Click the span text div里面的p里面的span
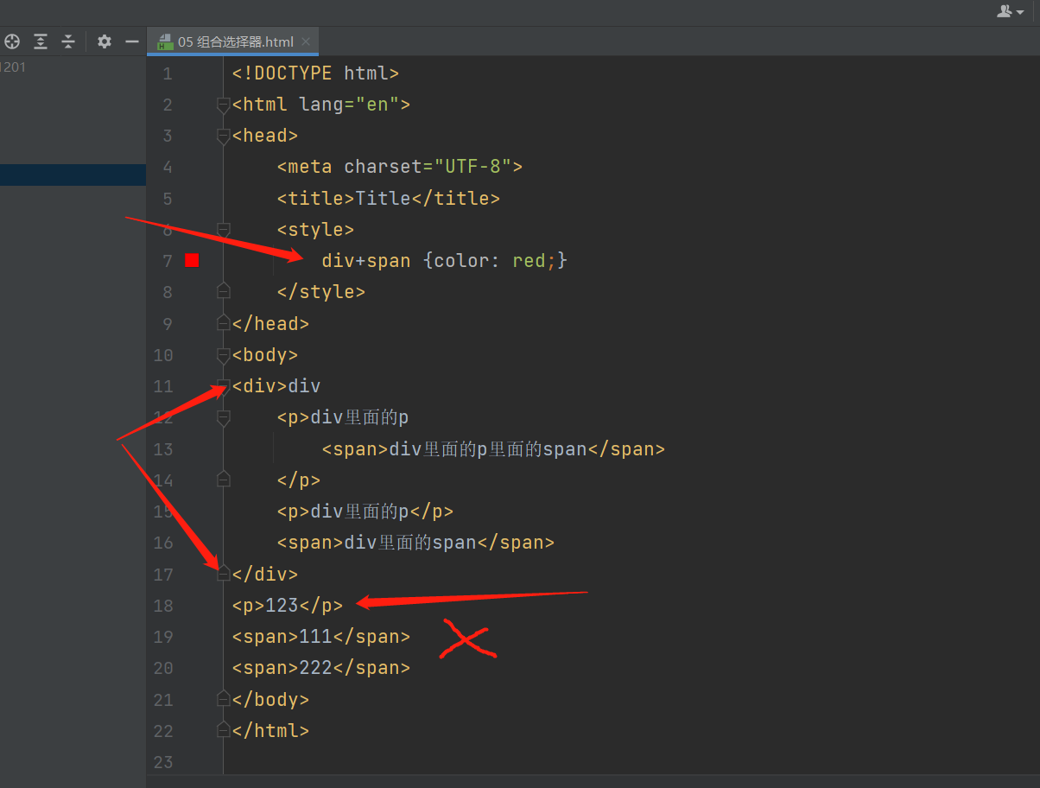Image resolution: width=1040 pixels, height=788 pixels. 488,449
